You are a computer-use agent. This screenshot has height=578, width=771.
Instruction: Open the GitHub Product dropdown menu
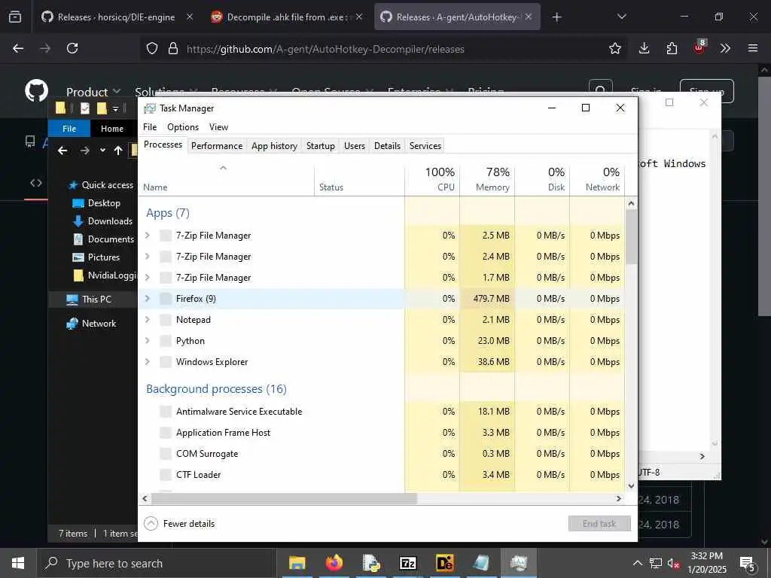coord(93,92)
